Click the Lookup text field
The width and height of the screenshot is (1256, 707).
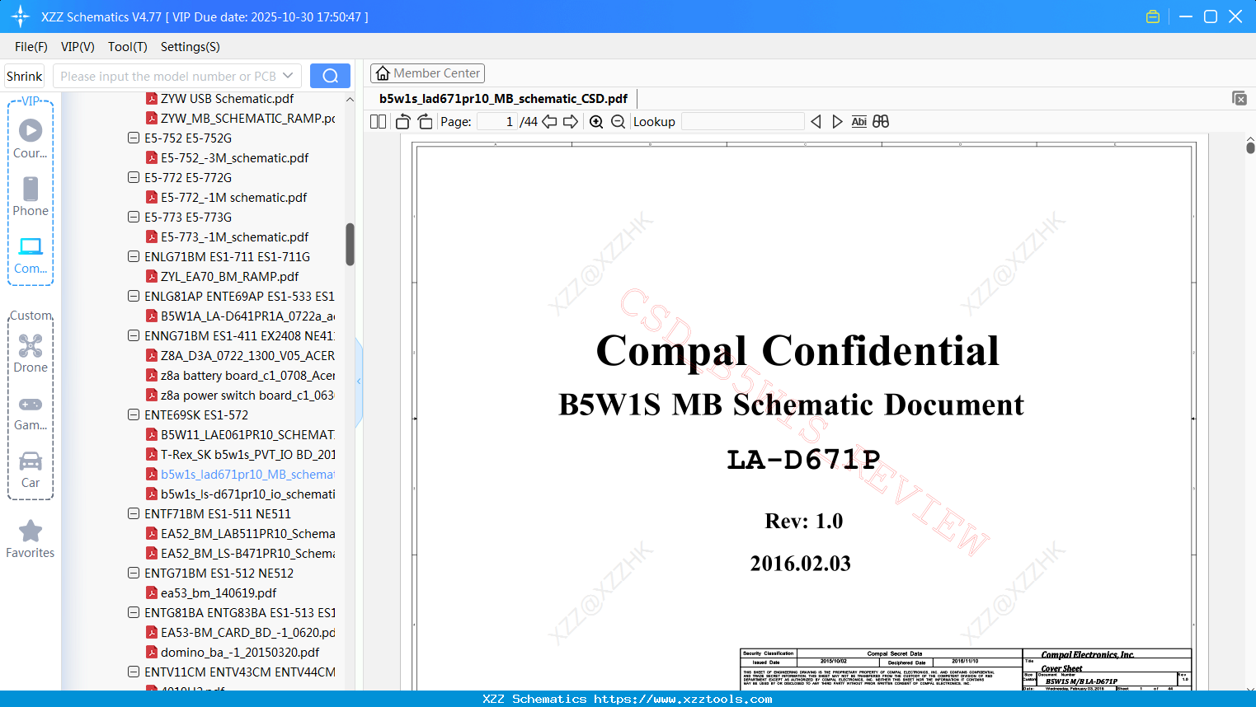click(x=743, y=122)
